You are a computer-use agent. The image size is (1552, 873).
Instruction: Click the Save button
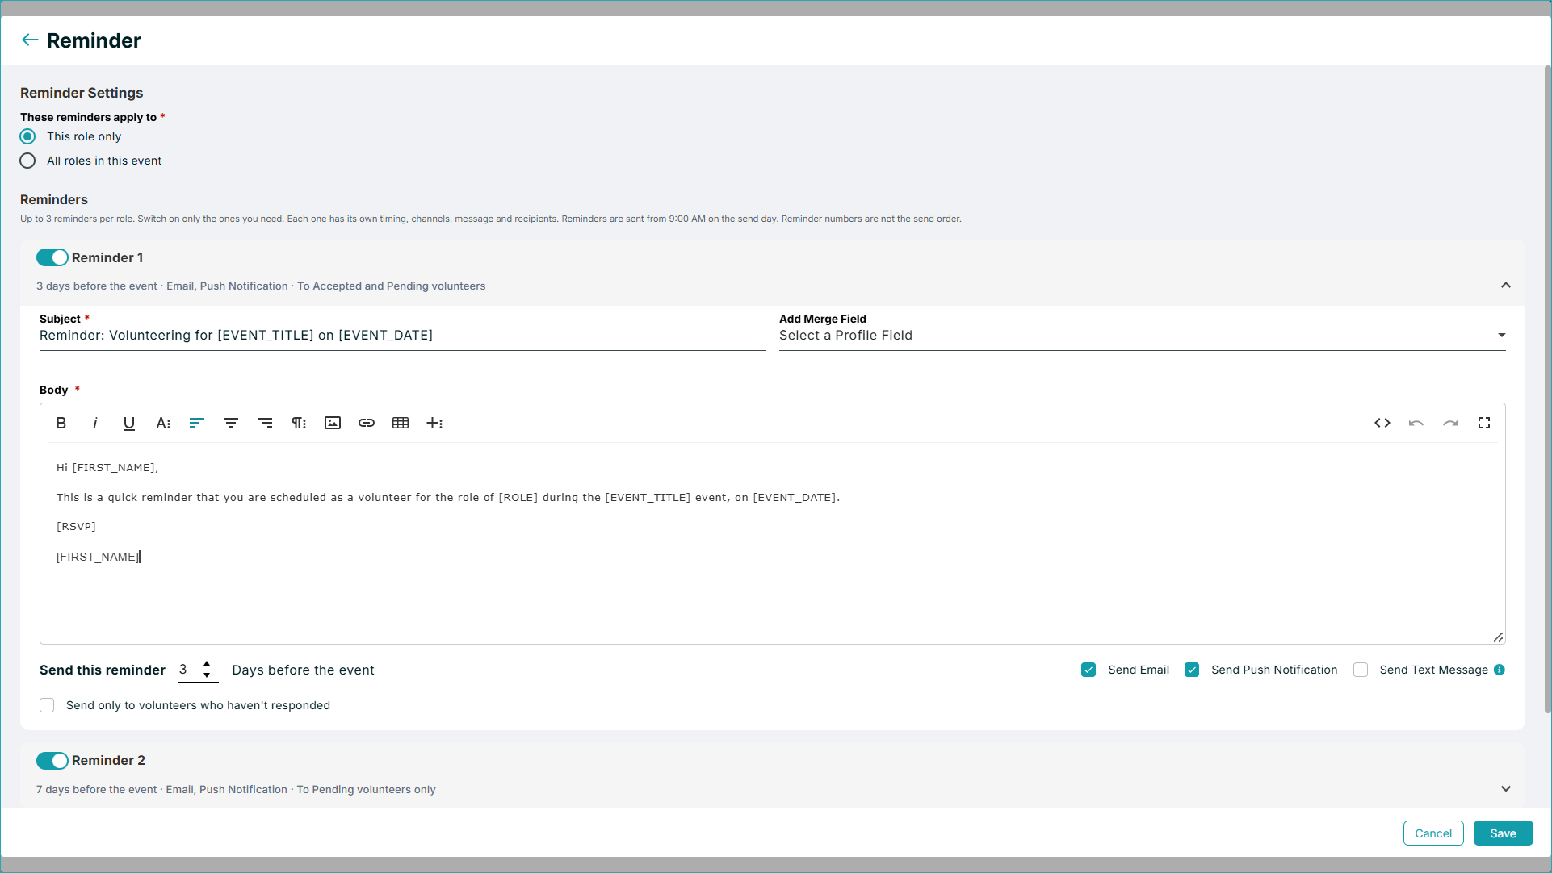click(1503, 833)
